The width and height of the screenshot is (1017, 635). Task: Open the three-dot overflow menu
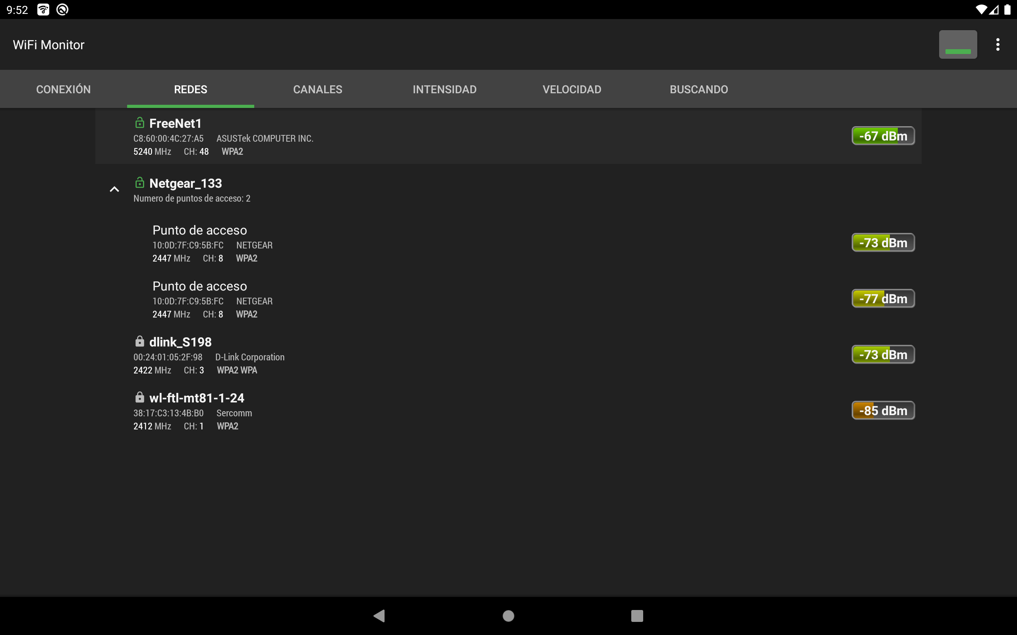[x=998, y=44]
